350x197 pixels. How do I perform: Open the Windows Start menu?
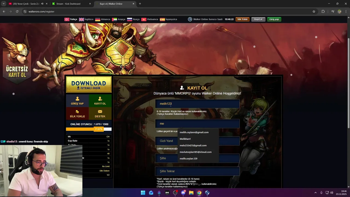143,193
